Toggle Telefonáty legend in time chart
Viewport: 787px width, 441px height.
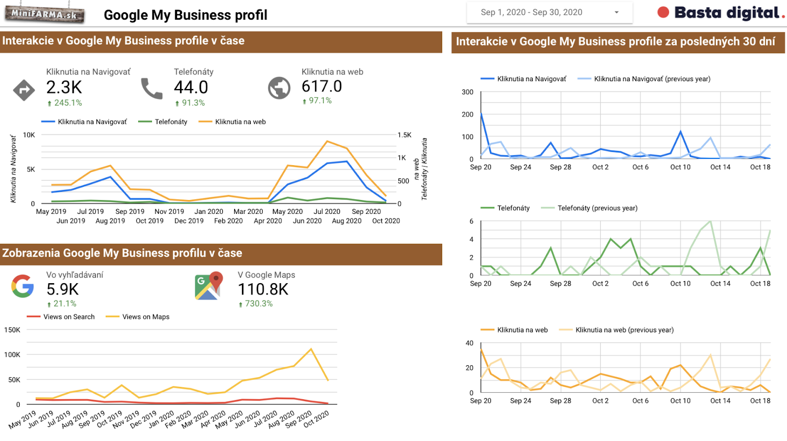tap(163, 122)
